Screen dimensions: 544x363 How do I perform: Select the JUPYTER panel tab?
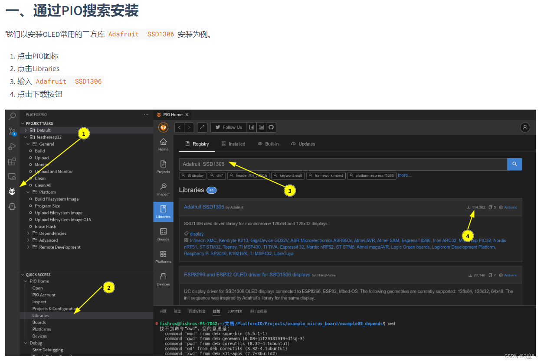[235, 311]
